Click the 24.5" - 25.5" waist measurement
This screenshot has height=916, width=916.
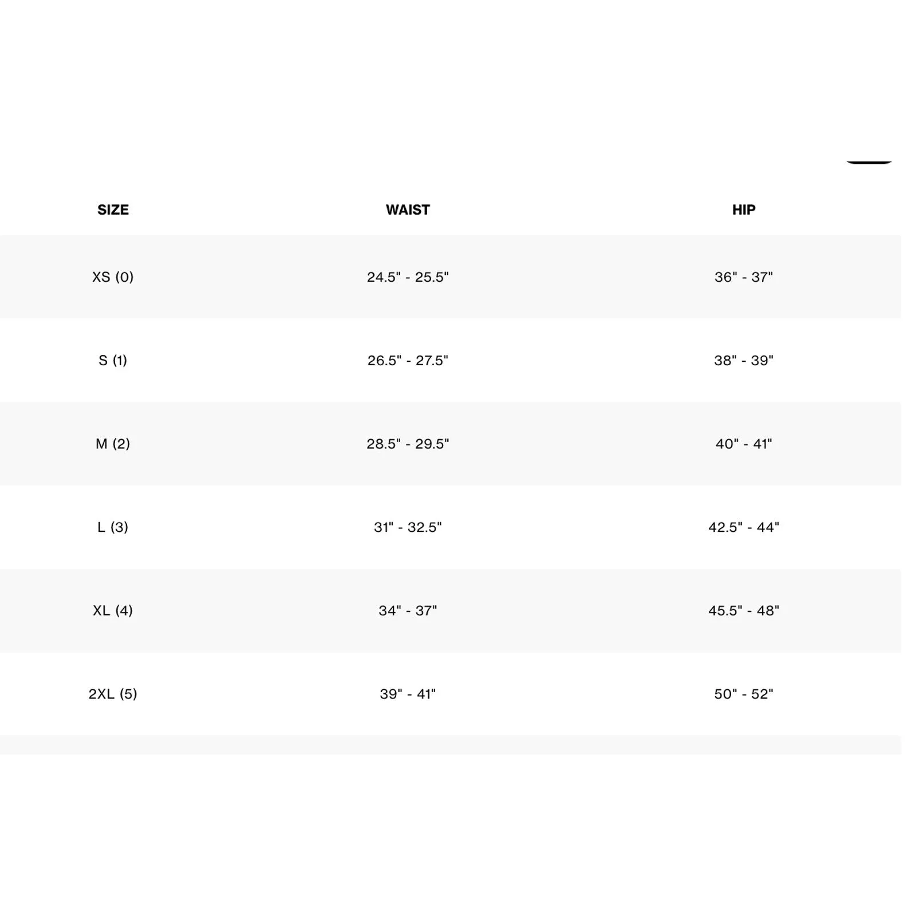[408, 277]
